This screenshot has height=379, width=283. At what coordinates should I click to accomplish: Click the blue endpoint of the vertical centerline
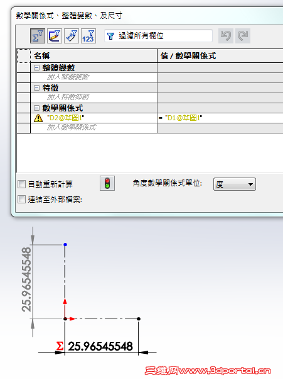tap(65, 245)
